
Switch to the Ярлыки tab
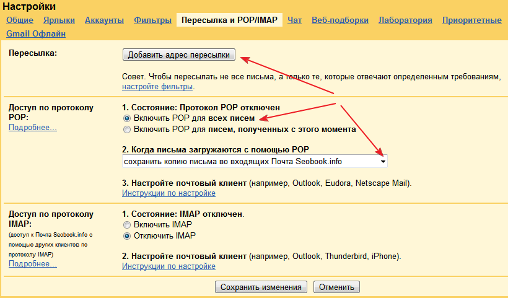point(59,20)
